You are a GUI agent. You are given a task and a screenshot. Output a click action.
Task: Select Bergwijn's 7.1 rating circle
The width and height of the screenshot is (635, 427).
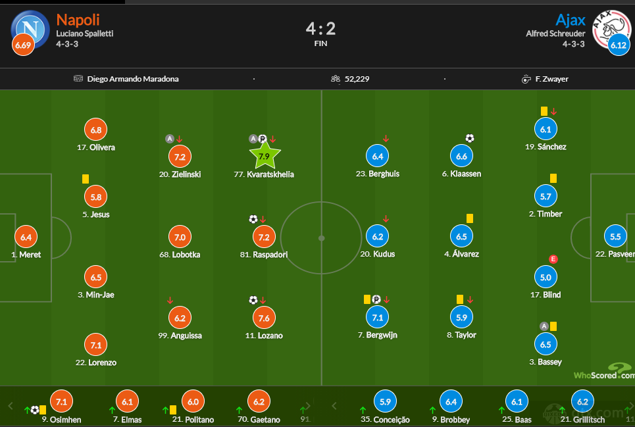pos(378,317)
